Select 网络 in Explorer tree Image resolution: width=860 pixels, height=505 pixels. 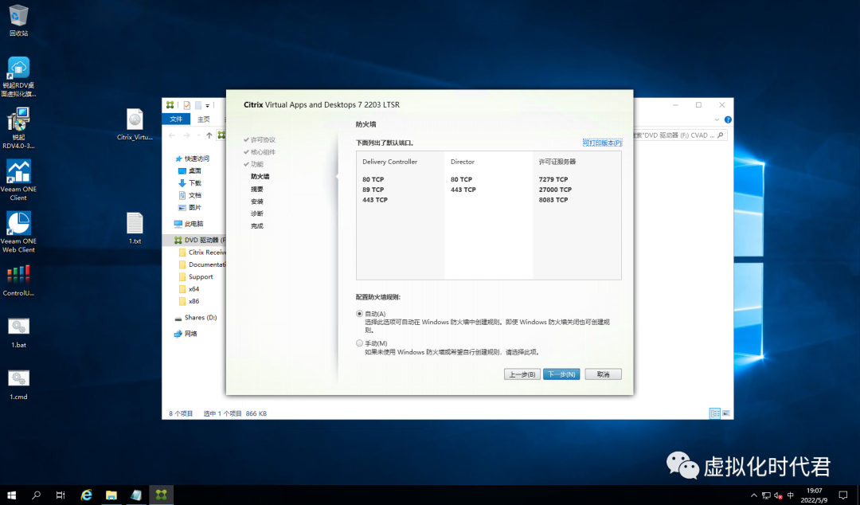tap(190, 334)
